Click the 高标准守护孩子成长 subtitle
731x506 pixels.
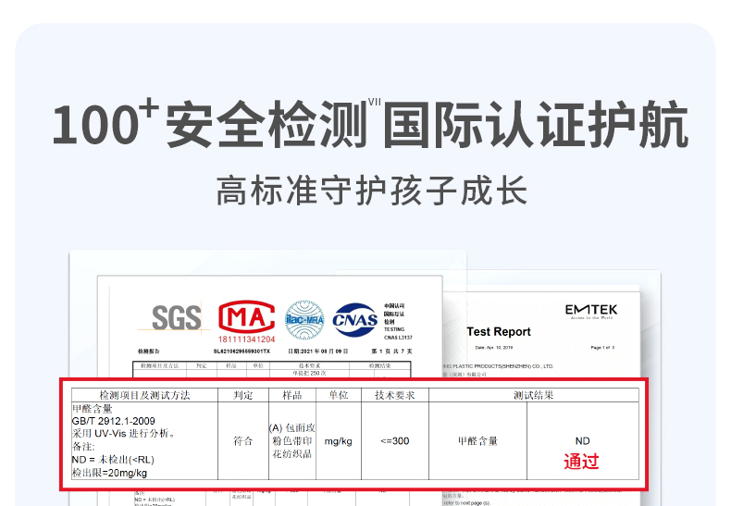[x=371, y=191]
